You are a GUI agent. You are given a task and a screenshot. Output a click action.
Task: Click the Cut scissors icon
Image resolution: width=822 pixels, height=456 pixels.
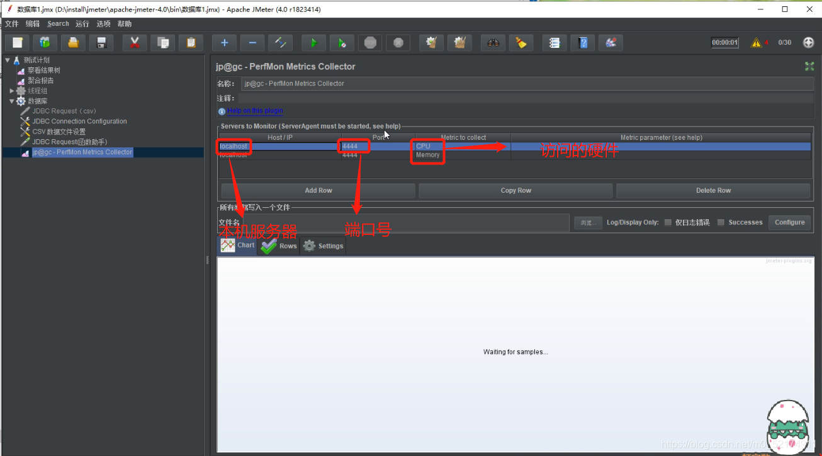(x=135, y=43)
